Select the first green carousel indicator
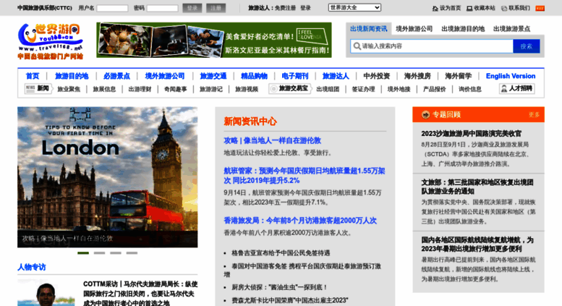Screen dimensions: 562x306 click(x=83, y=253)
